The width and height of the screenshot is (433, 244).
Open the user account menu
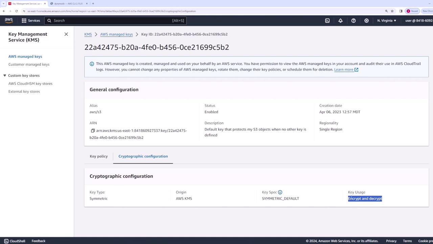419,21
